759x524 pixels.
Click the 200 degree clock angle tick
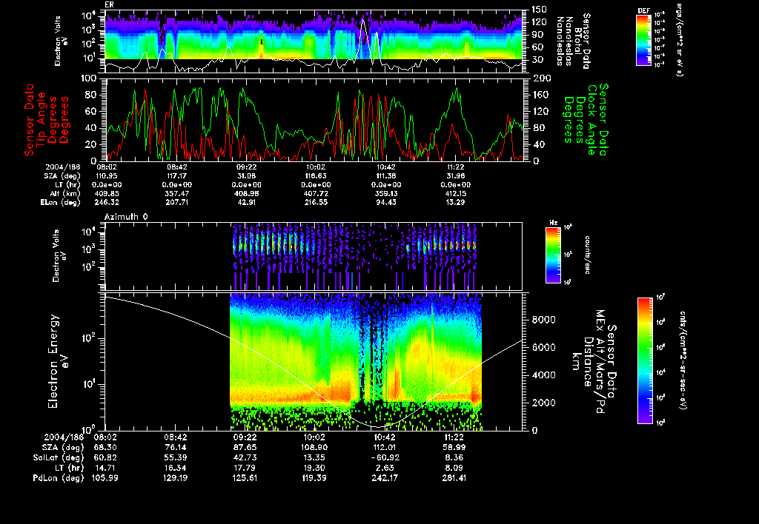pos(540,78)
